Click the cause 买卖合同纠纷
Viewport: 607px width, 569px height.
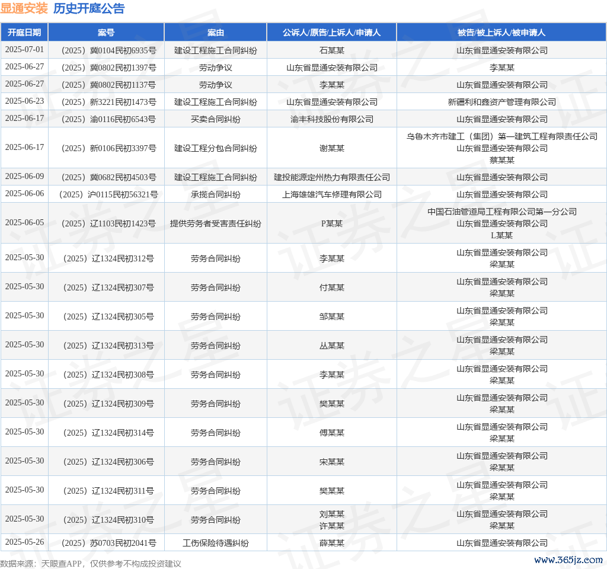[216, 119]
